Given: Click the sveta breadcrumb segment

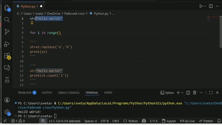Looking at the screenshot, I should 39,14.
